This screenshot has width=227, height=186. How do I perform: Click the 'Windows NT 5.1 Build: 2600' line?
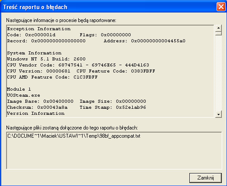[x=46, y=59]
